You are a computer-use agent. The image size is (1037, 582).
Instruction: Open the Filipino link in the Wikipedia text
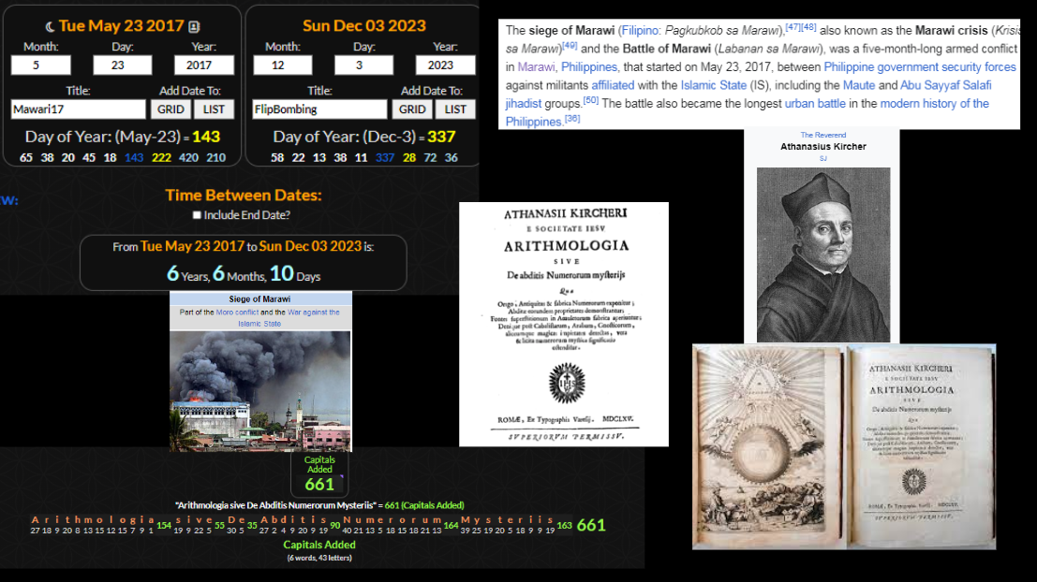coord(640,30)
